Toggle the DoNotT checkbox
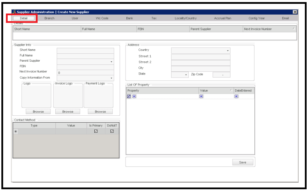Viewport: 308px width, 192px height. [x=112, y=131]
